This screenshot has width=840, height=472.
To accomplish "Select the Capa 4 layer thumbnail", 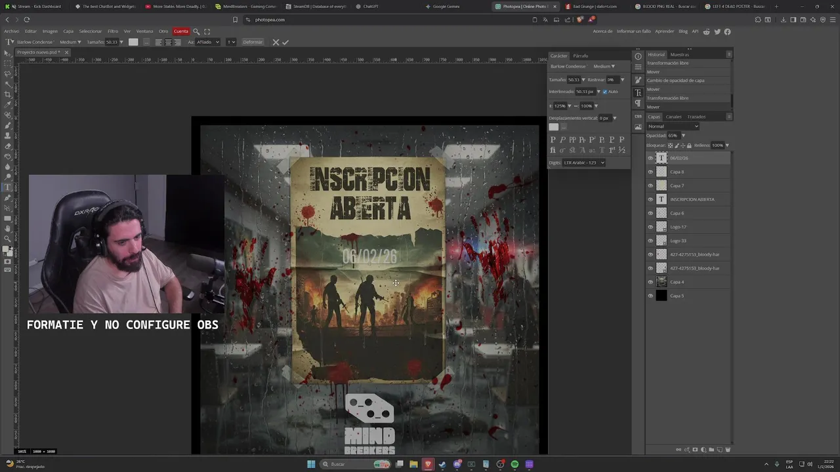I will (661, 282).
